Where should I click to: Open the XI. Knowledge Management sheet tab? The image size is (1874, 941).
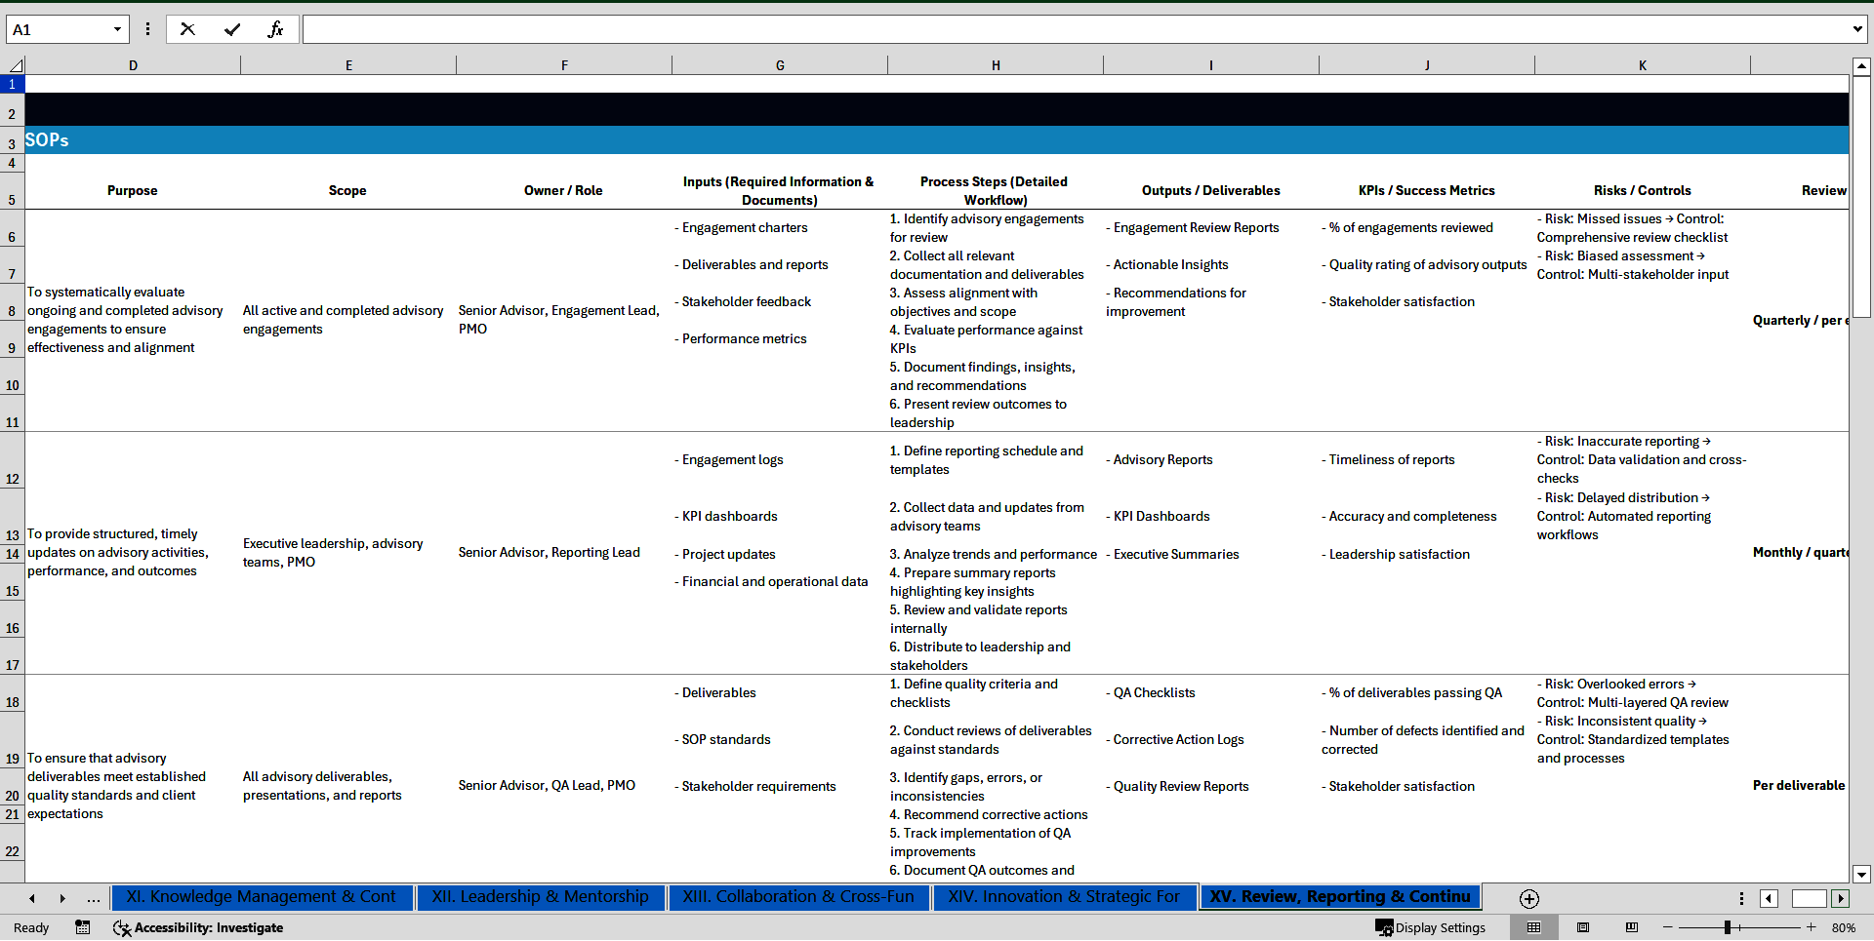click(x=261, y=897)
